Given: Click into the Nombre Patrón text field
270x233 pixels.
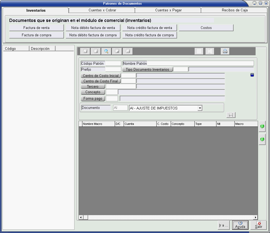Looking at the screenshot, I should click(200, 63).
